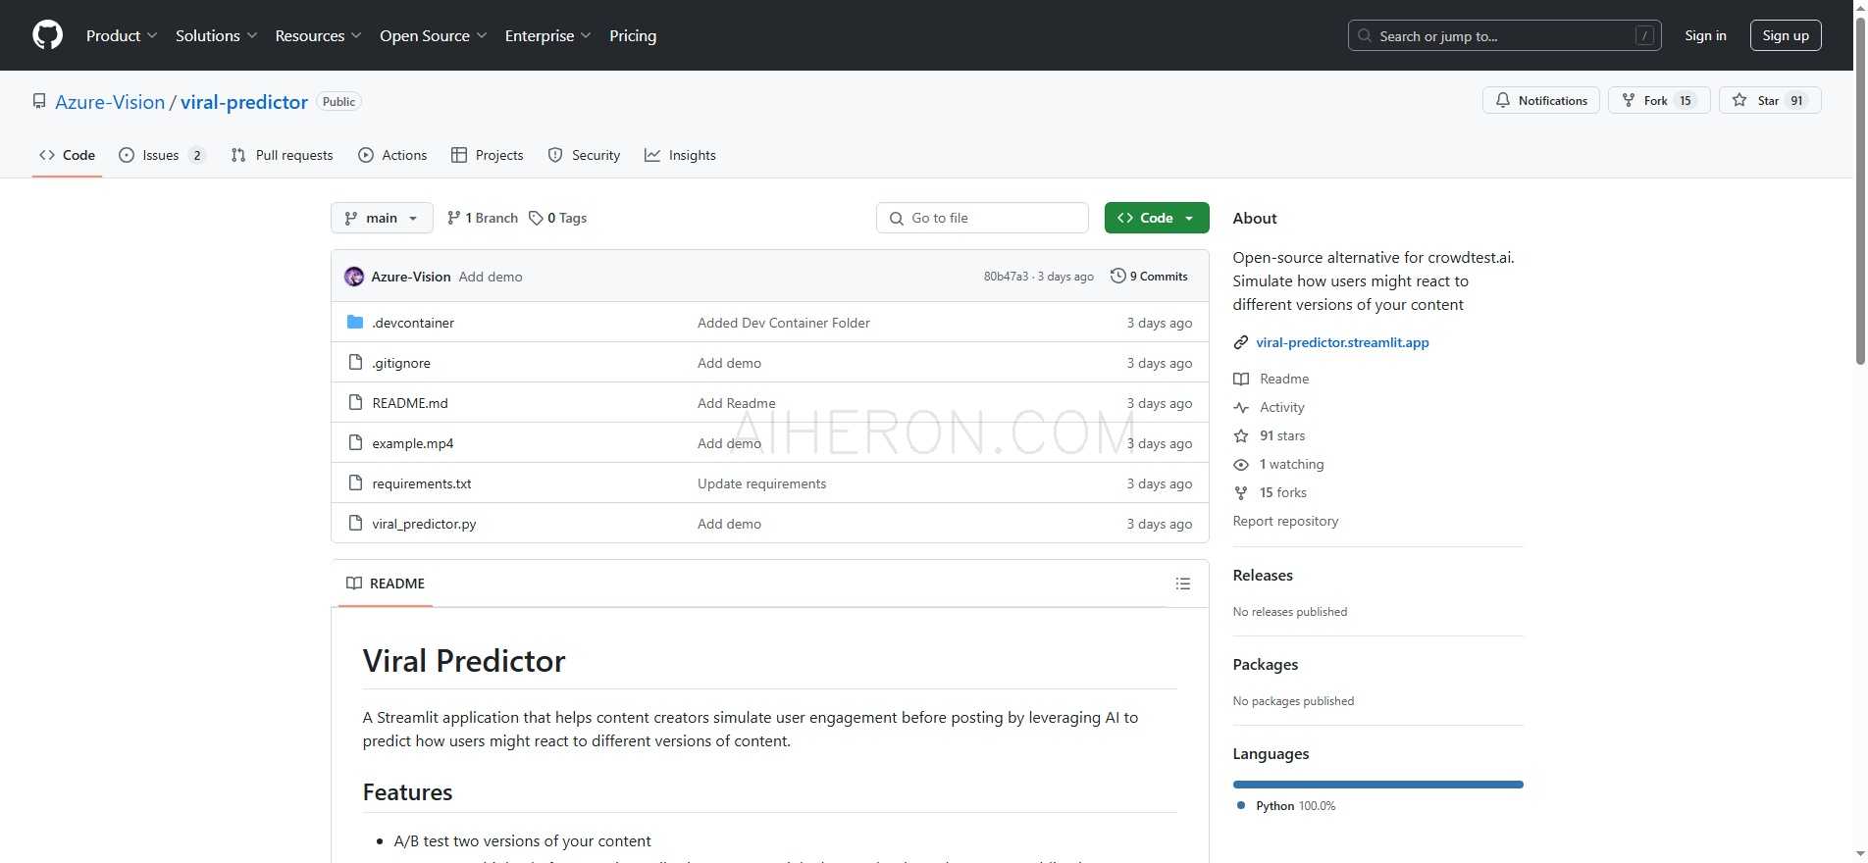Click the fork icon by 15 forks
This screenshot has width=1868, height=863.
(1241, 492)
